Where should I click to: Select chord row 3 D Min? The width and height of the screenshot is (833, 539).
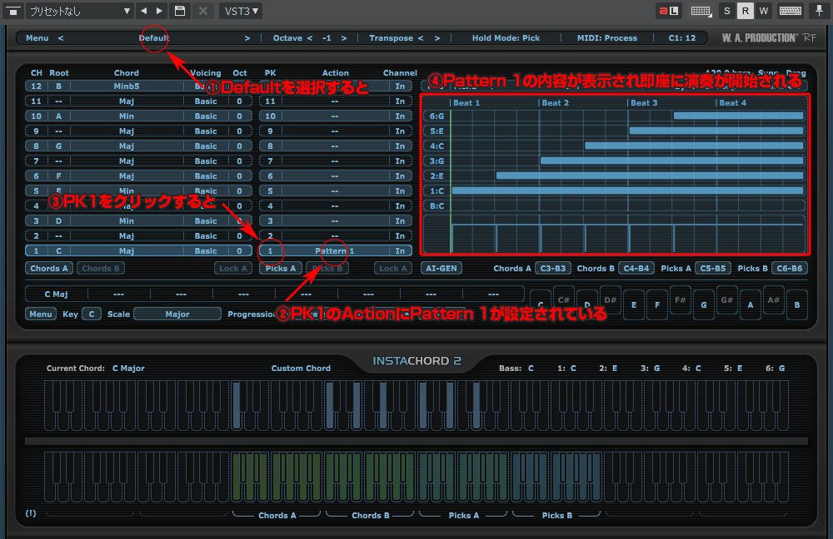pos(138,220)
